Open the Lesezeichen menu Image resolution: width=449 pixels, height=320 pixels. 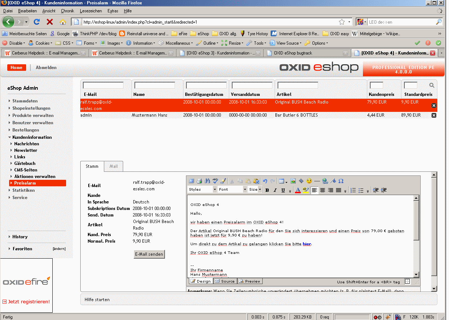pos(91,11)
